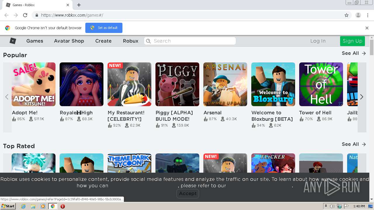This screenshot has height=210, width=374.
Task: Open the Create menu item
Action: pyautogui.click(x=103, y=41)
